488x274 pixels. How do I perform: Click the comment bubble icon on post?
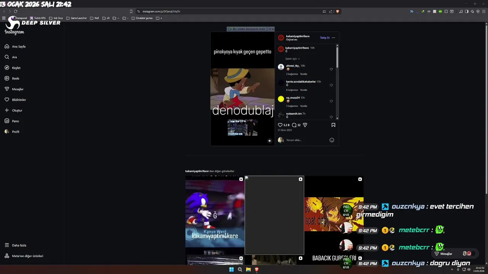coord(294,125)
